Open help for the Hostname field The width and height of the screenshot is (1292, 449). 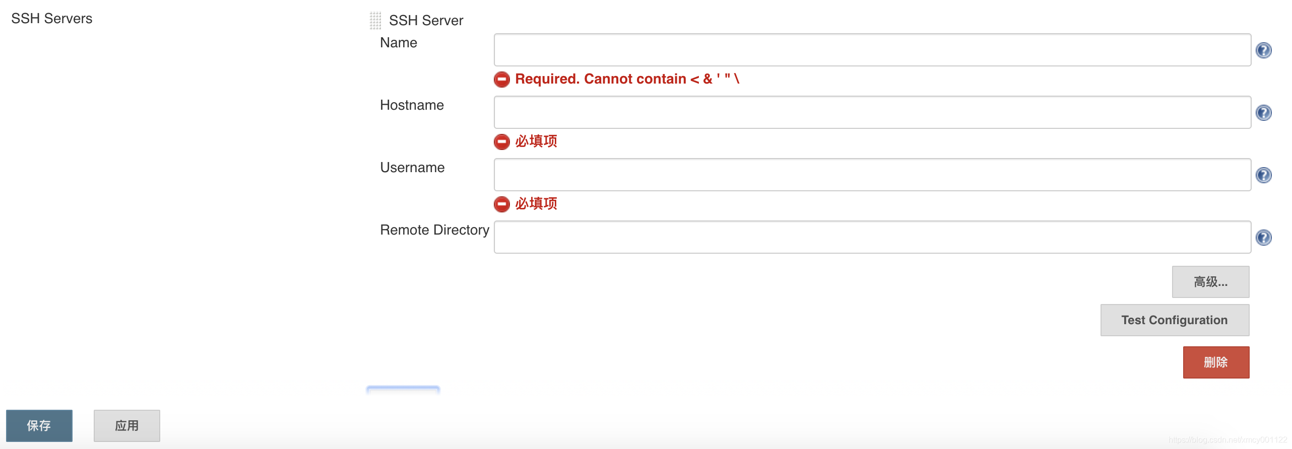click(1263, 113)
